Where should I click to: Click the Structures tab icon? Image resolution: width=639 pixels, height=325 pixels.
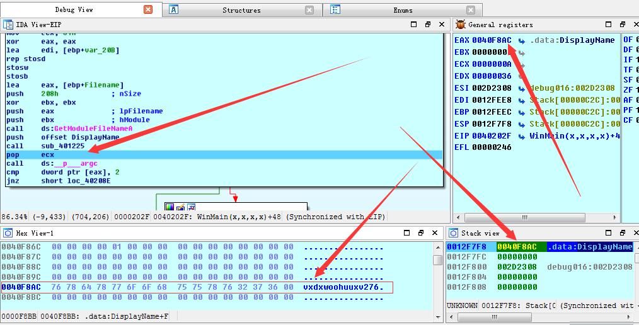tap(173, 10)
